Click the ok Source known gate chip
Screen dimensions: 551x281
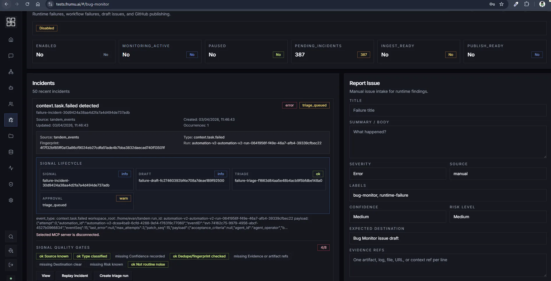click(54, 256)
